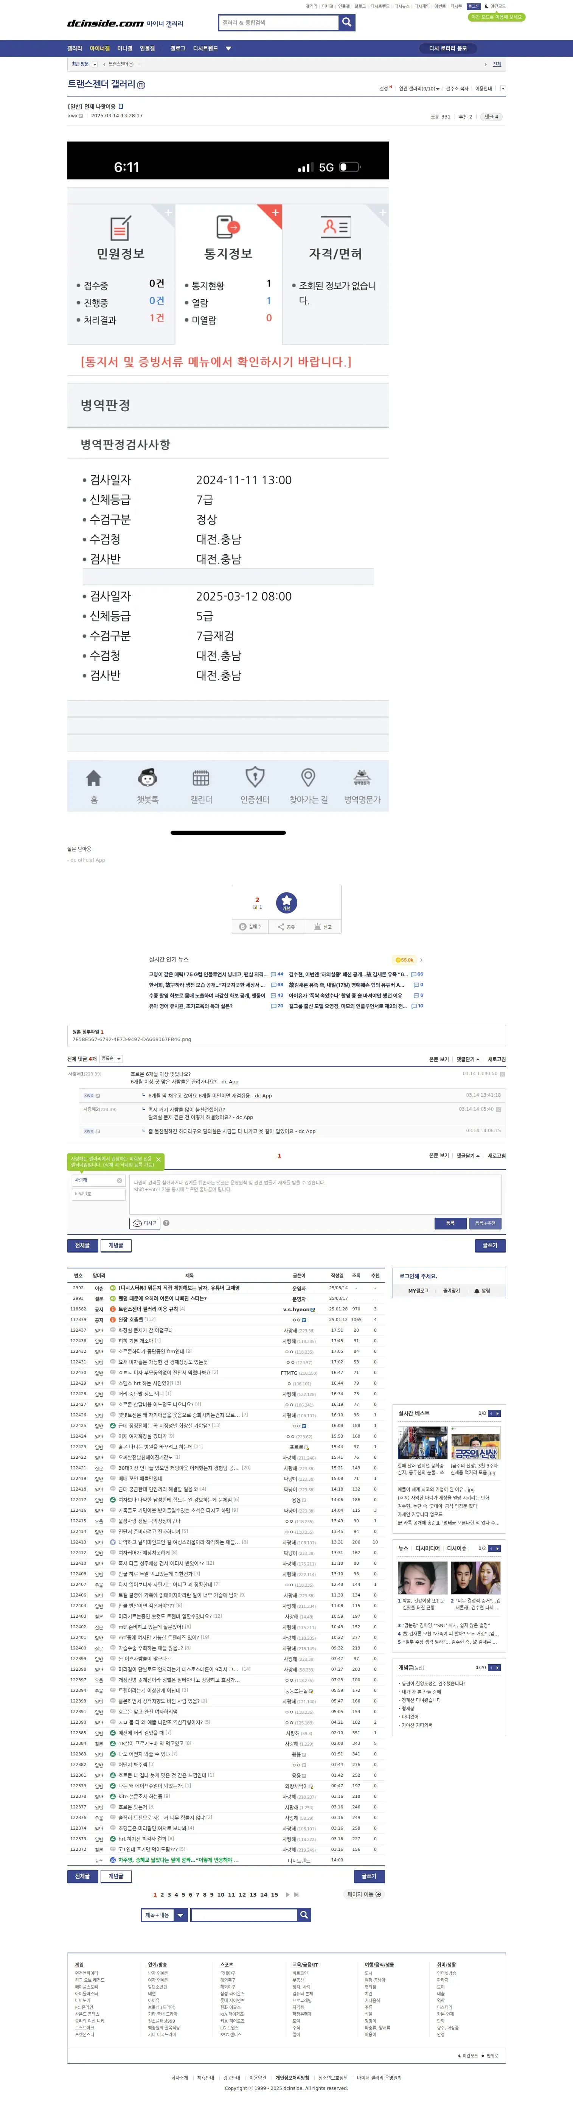573x2110 pixels.
Task: Click the 개념 star recommend icon
Action: tap(287, 902)
